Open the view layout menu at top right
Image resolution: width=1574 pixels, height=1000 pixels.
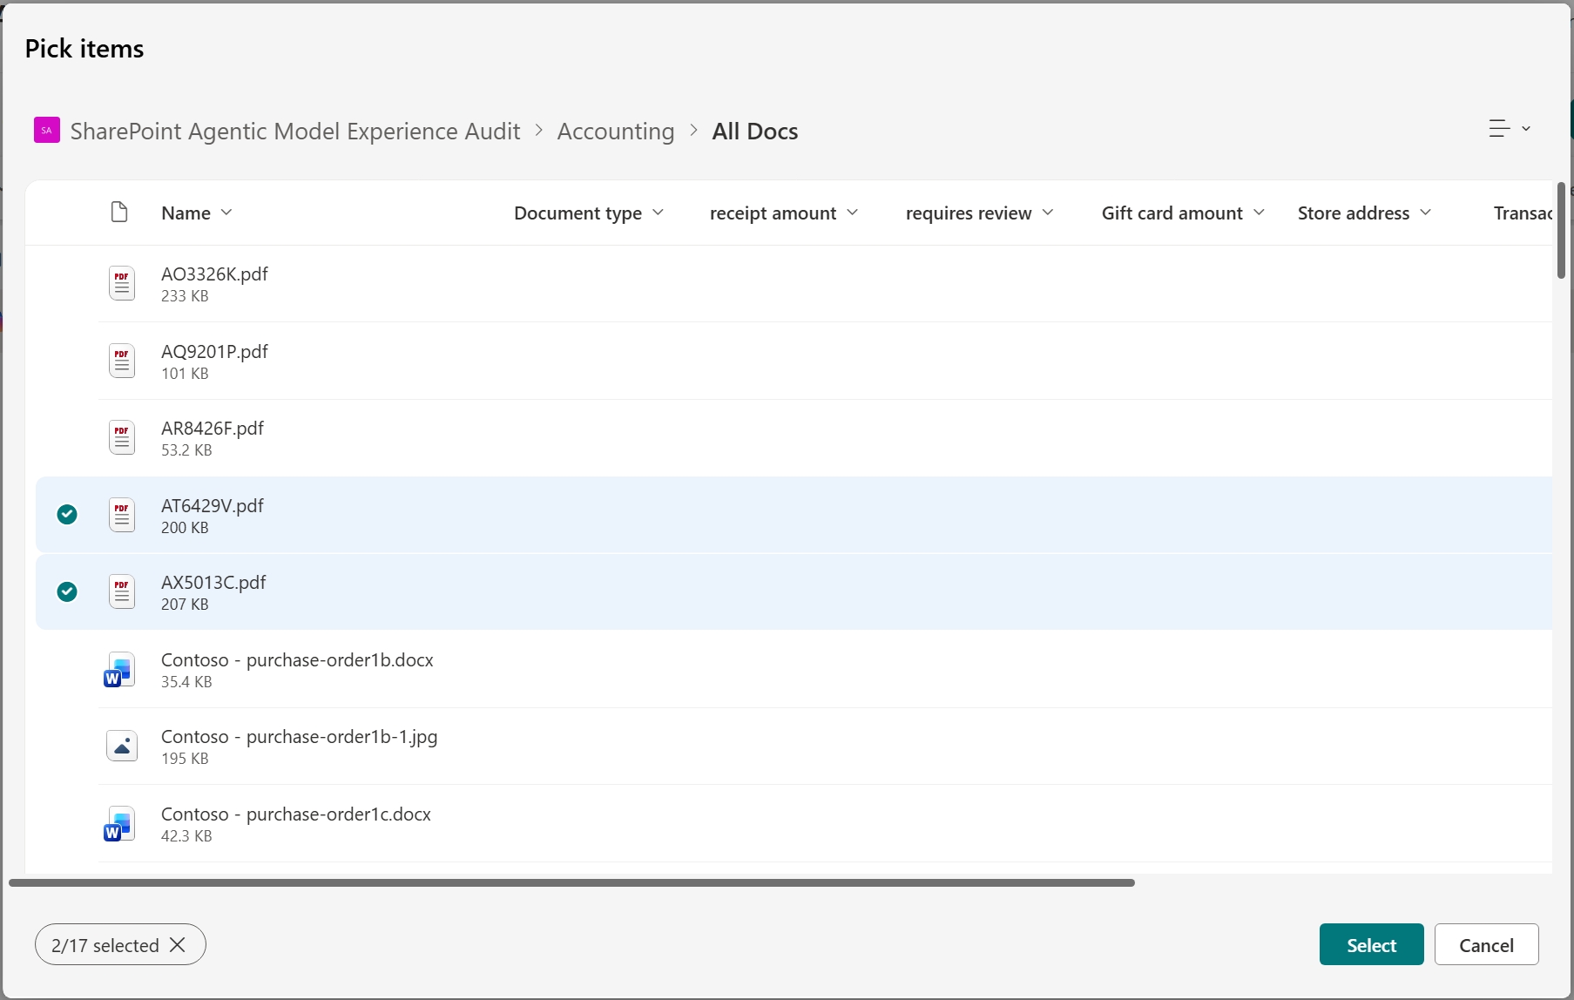(1510, 128)
